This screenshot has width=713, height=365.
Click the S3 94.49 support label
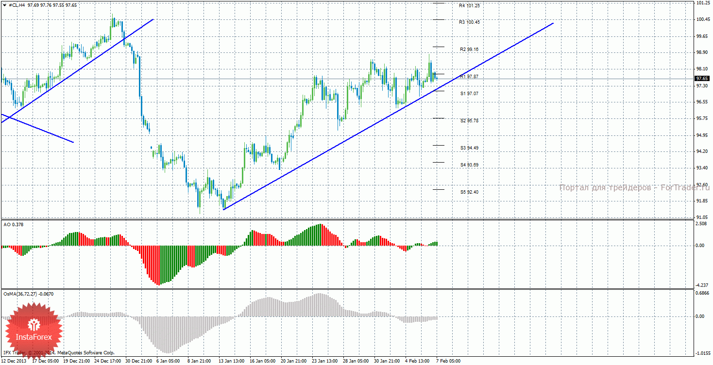pos(470,148)
